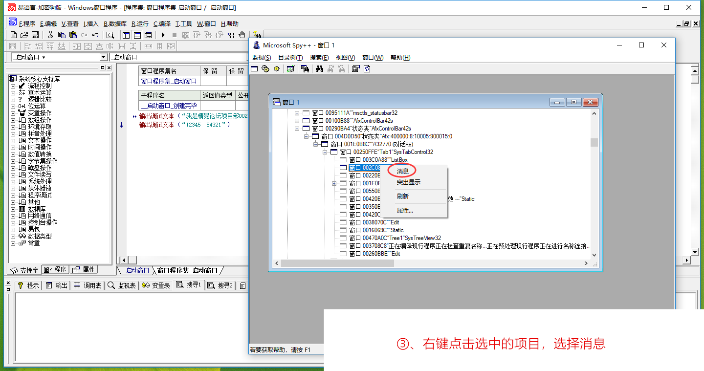This screenshot has height=371, width=704.
Task: Click the Spy++ Processes gears icon
Action: tap(265, 69)
